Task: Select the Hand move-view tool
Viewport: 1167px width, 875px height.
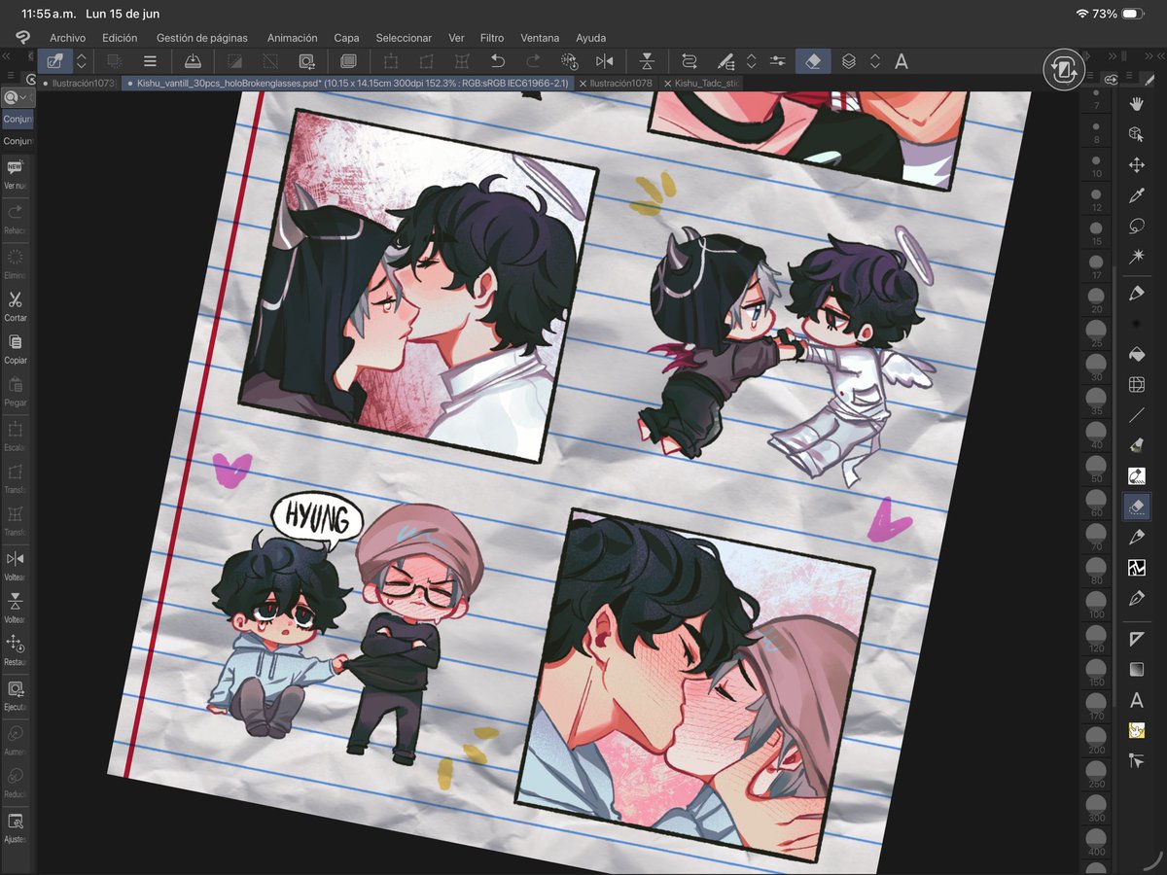Action: pyautogui.click(x=1136, y=103)
